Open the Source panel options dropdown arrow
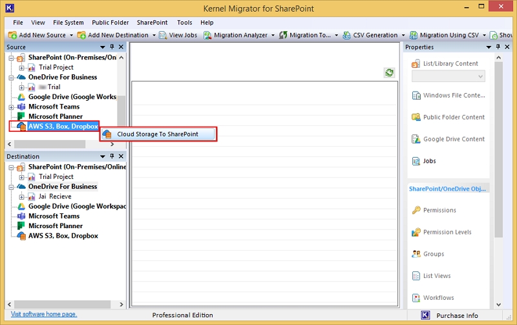The height and width of the screenshot is (325, 517). (x=103, y=47)
